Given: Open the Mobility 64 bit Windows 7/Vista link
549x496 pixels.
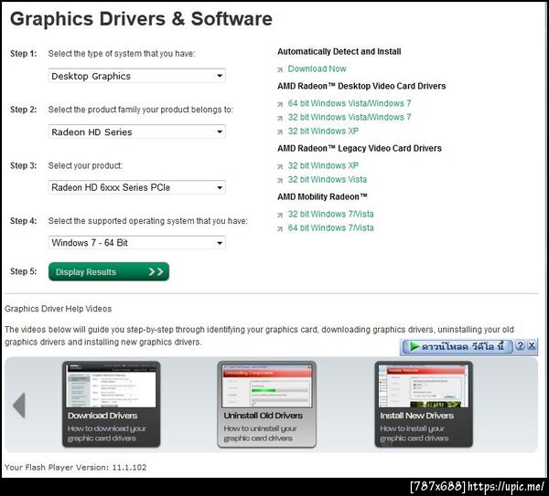Looking at the screenshot, I should [331, 227].
